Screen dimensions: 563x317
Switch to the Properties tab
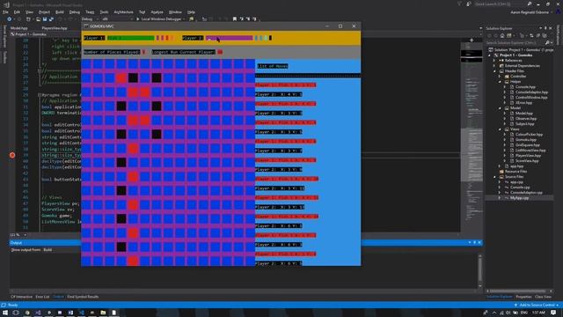(523, 297)
